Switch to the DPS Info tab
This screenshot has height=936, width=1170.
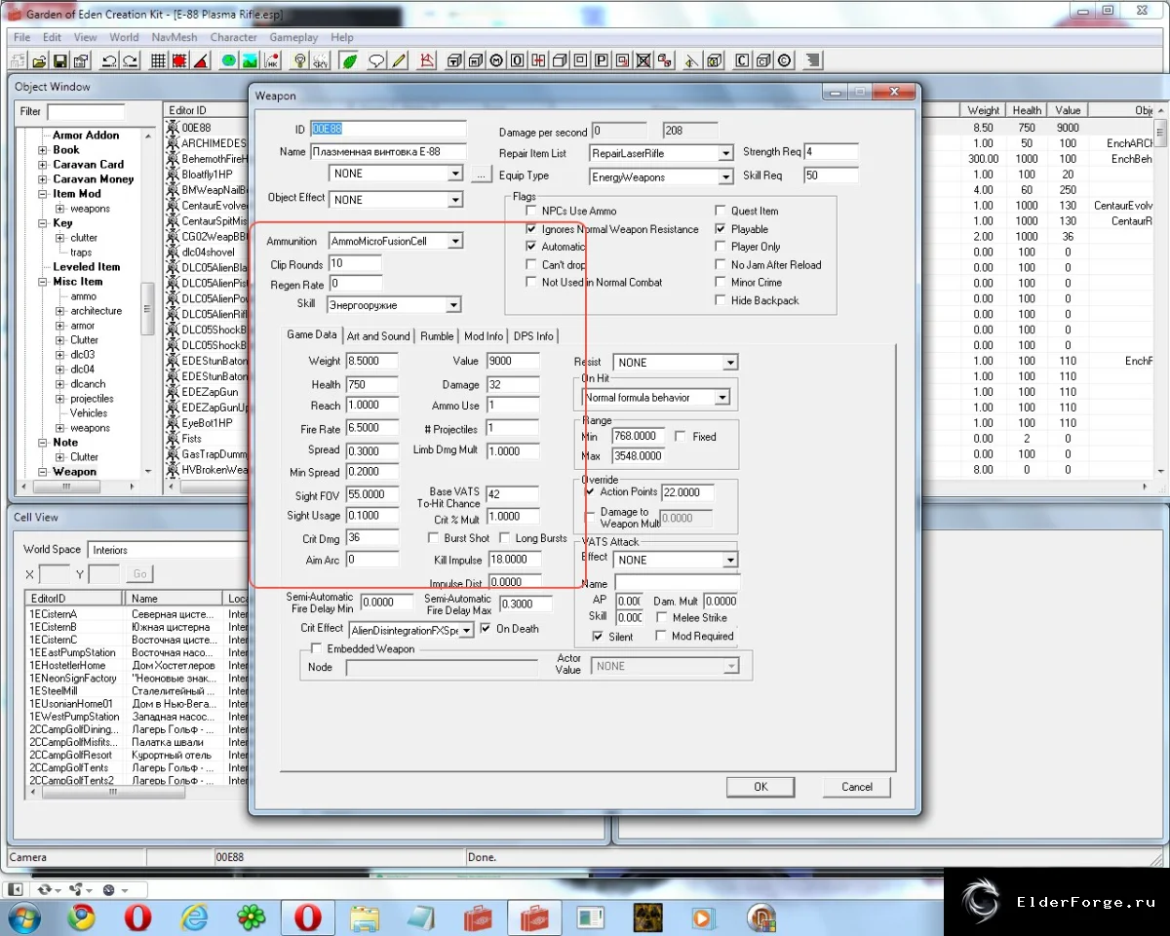coord(533,336)
